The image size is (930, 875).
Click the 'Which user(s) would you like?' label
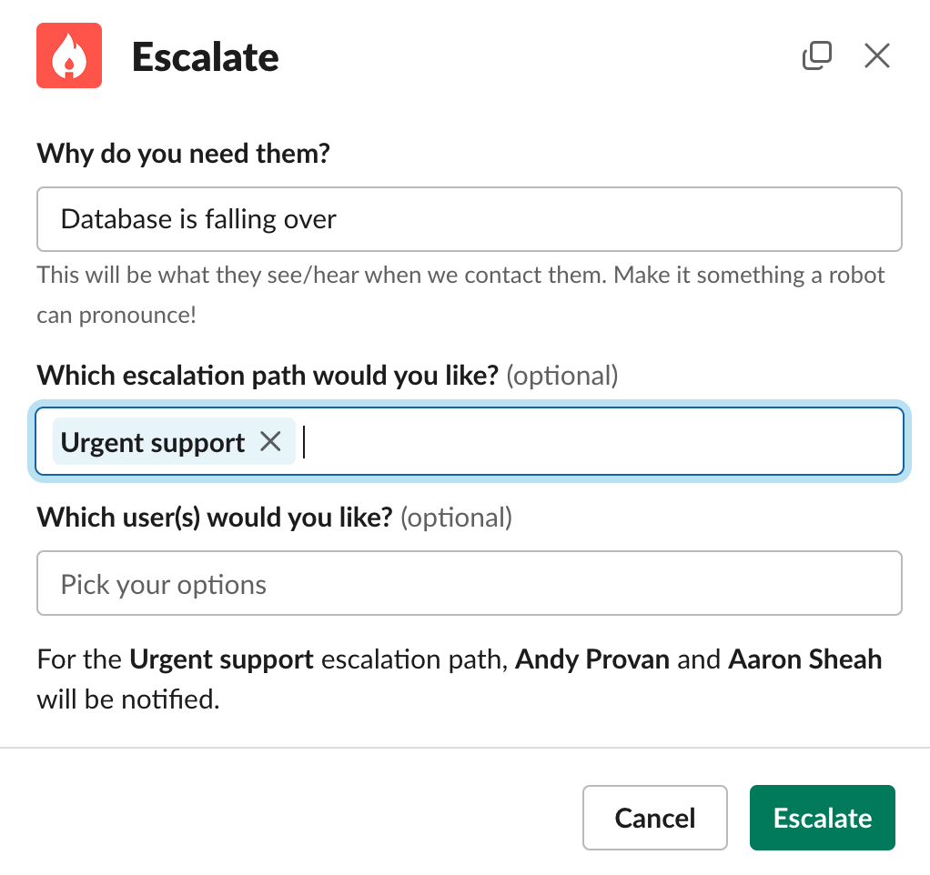pos(215,517)
